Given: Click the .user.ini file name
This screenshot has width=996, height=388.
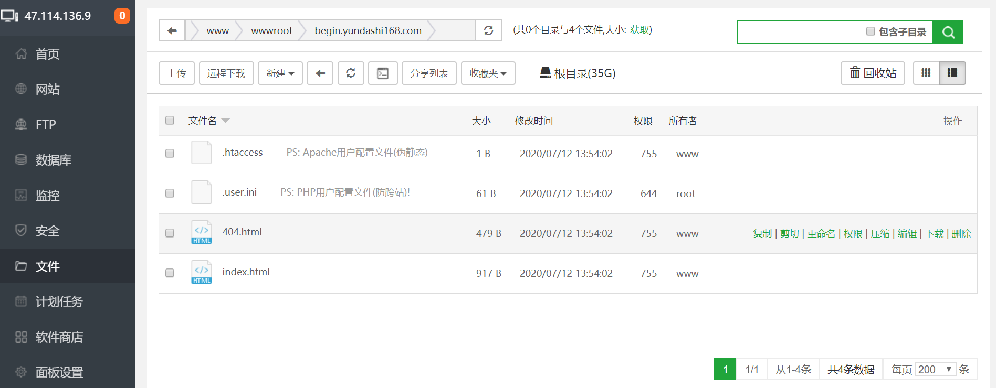Looking at the screenshot, I should click(239, 192).
